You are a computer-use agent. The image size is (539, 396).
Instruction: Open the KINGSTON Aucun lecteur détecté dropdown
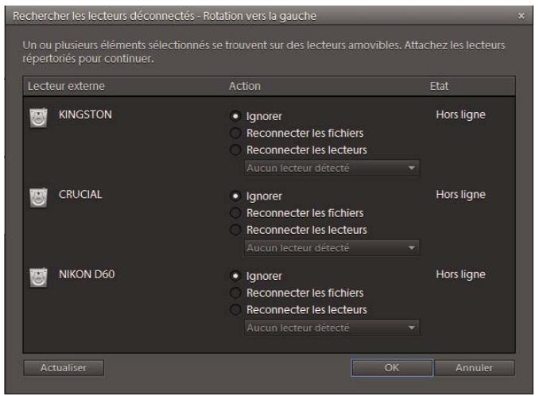(x=332, y=168)
